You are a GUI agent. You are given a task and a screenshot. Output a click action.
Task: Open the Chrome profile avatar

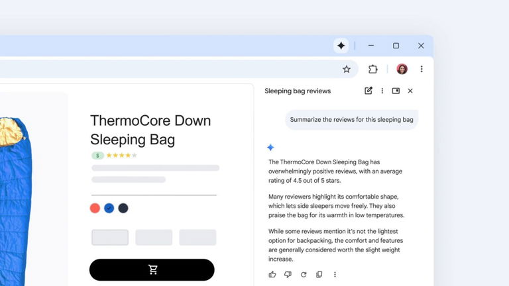(x=402, y=69)
